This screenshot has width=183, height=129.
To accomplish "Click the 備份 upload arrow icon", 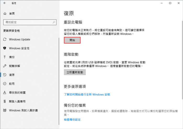I will 5,57.
